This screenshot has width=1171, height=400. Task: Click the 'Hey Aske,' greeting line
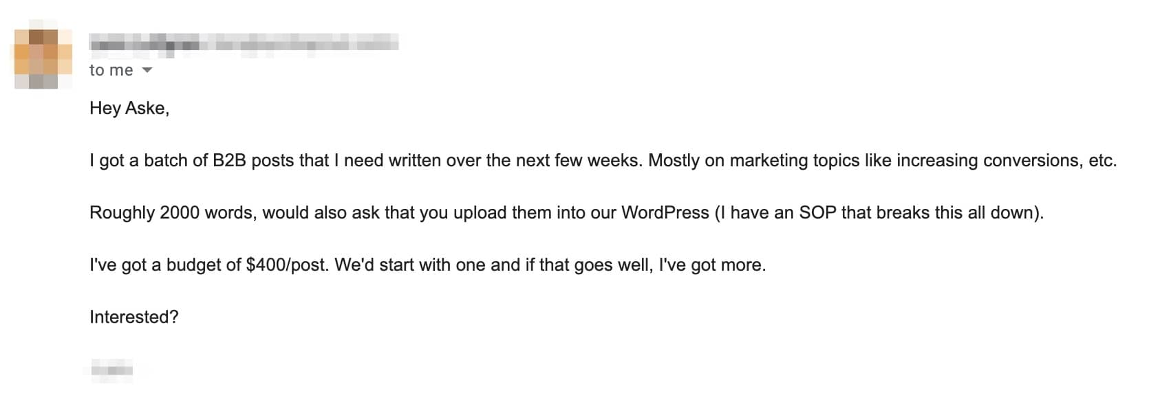129,109
